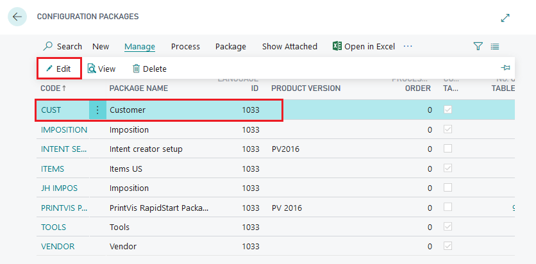Open the Process menu
This screenshot has width=536, height=264.
(186, 46)
